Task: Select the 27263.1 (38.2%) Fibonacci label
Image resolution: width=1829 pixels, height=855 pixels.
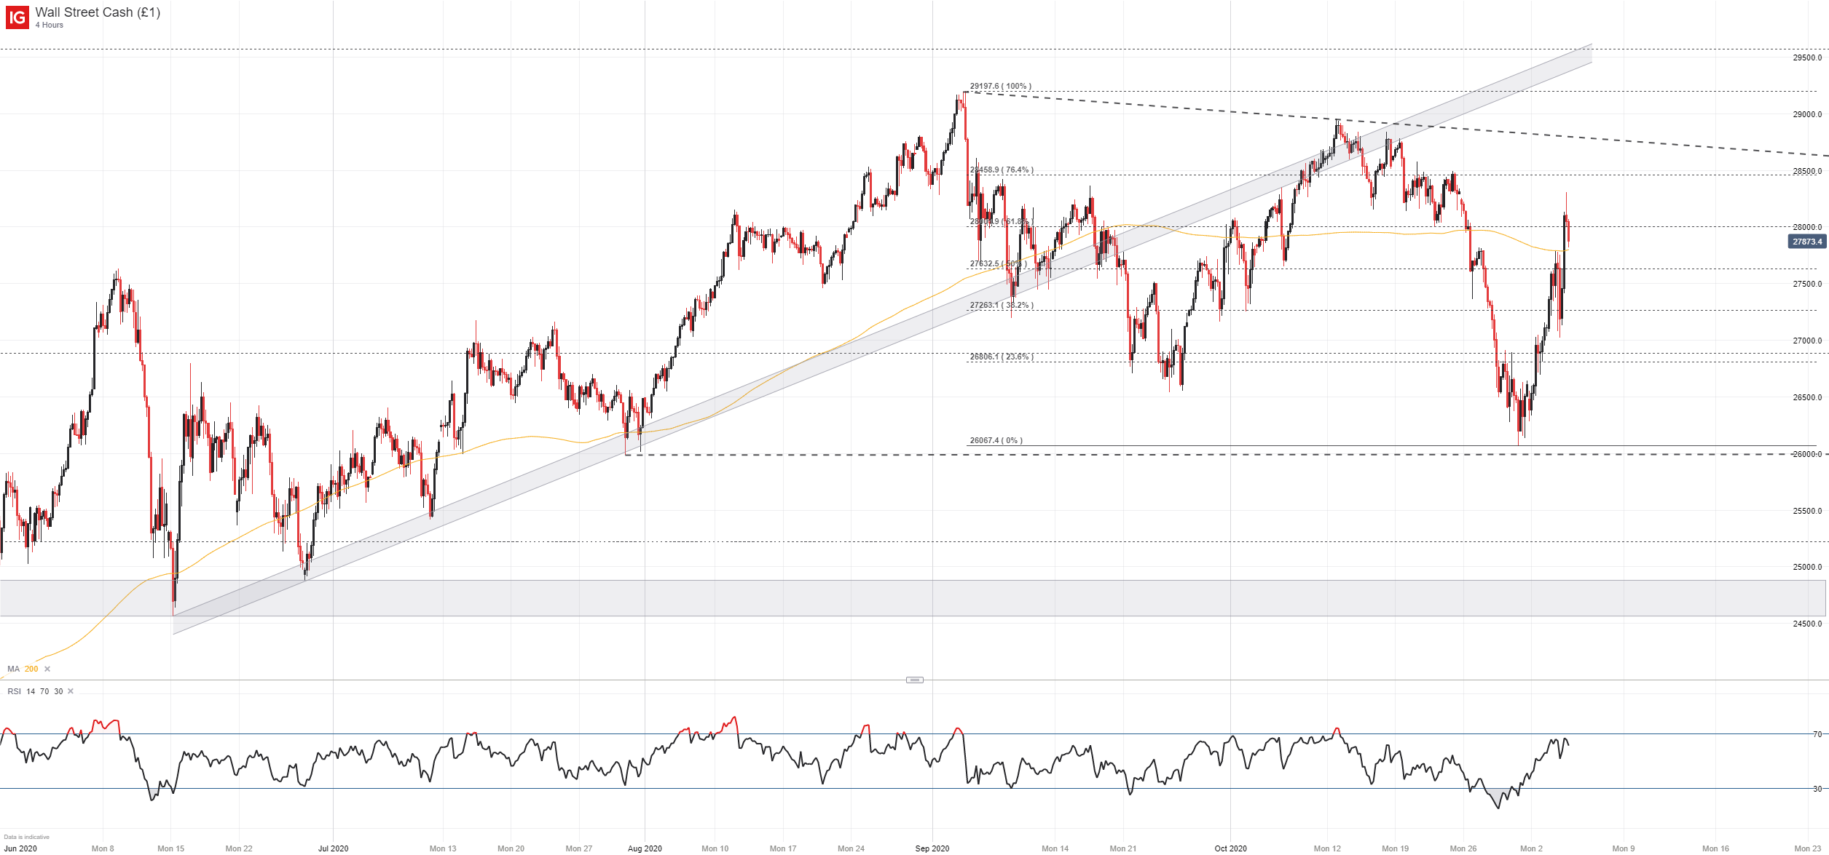Action: pos(1002,305)
